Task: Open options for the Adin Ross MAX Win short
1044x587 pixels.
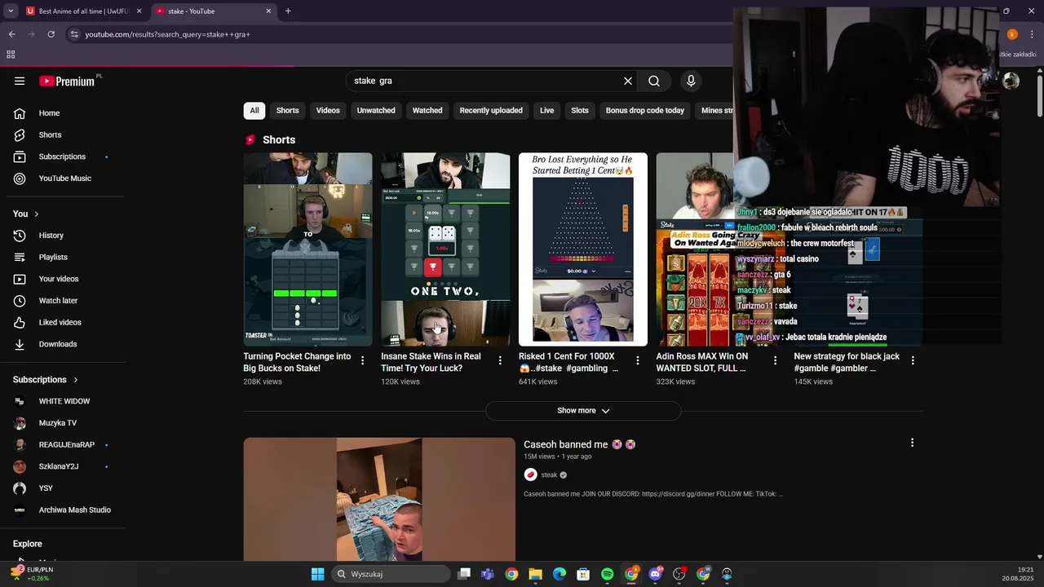Action: coord(776,360)
